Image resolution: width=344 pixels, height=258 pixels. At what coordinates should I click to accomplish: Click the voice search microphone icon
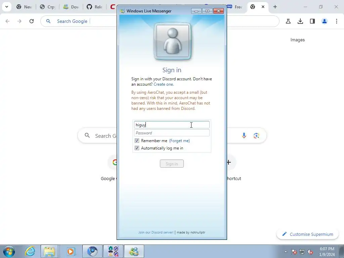[x=244, y=136]
